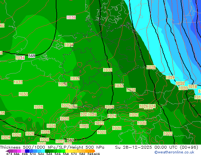
Task: Click the 1020 label touching the 1018 label
Action: click(x=183, y=88)
